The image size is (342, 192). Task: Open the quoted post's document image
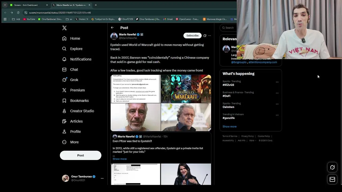[x=135, y=174]
